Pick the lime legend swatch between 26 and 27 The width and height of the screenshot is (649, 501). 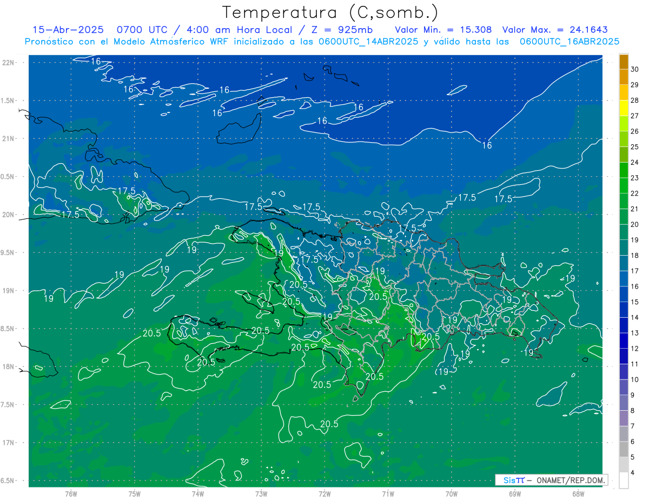tap(624, 123)
